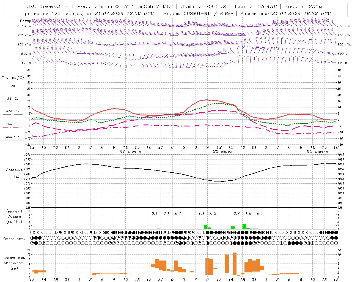The height and width of the screenshot is (282, 352).
Task: Click the station name "Alk_Zarinsk" in the header
Action: tap(44, 7)
